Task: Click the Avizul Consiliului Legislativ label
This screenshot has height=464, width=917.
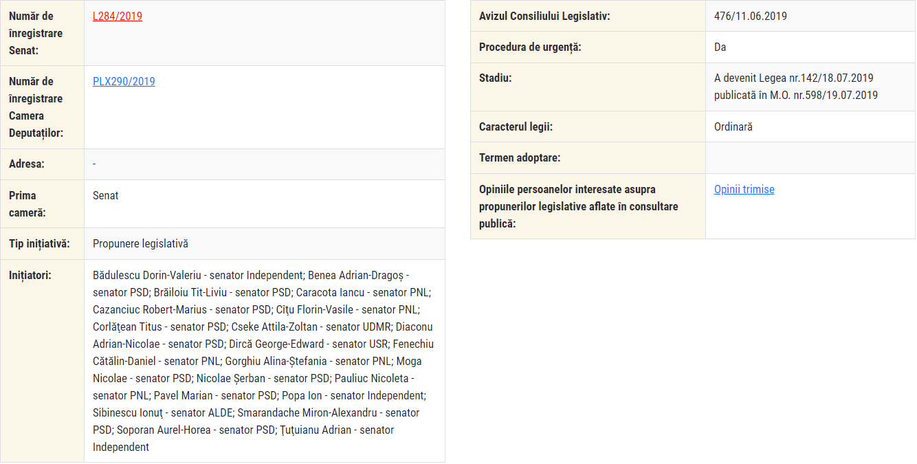Action: click(x=544, y=16)
